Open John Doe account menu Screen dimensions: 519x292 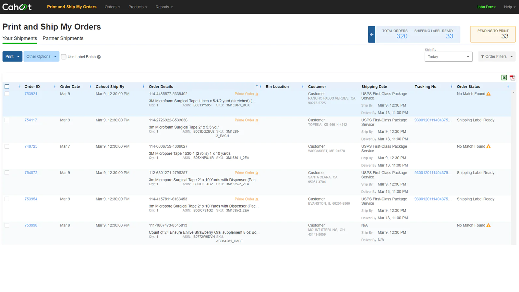pyautogui.click(x=486, y=7)
